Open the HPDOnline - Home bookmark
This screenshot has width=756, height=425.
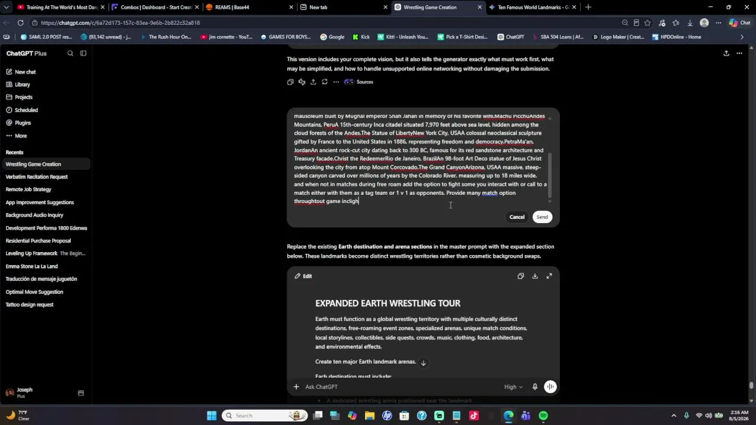[676, 37]
